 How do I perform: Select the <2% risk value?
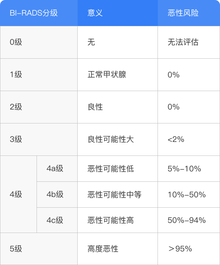click(176, 139)
